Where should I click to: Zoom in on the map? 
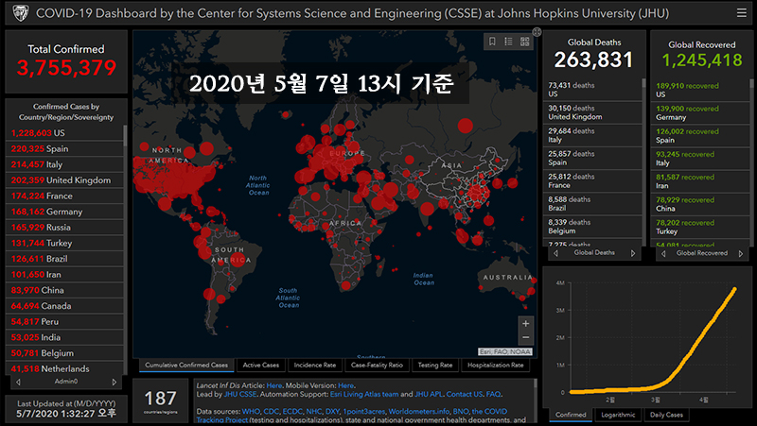526,323
